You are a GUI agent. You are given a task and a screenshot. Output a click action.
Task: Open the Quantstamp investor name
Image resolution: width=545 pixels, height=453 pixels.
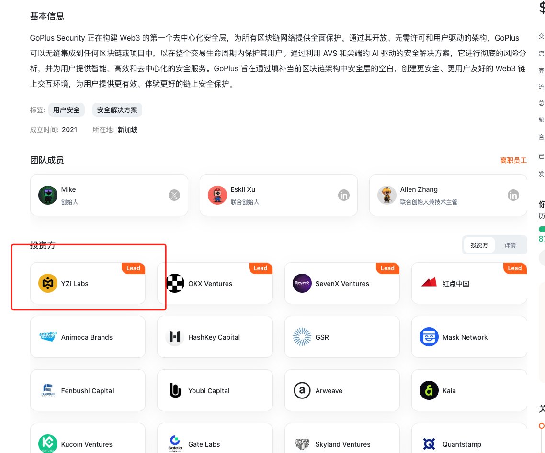click(462, 444)
